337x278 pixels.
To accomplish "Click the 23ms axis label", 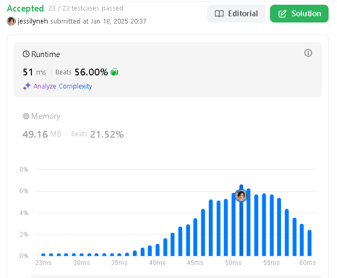I will pyautogui.click(x=43, y=263).
